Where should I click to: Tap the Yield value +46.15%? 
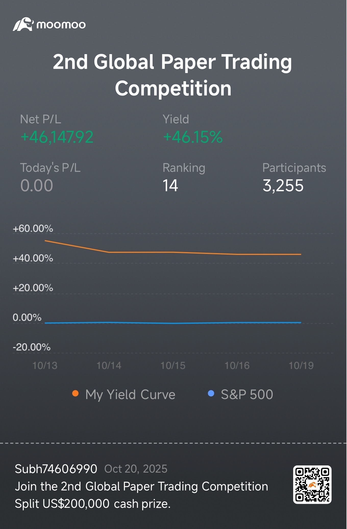click(x=193, y=137)
